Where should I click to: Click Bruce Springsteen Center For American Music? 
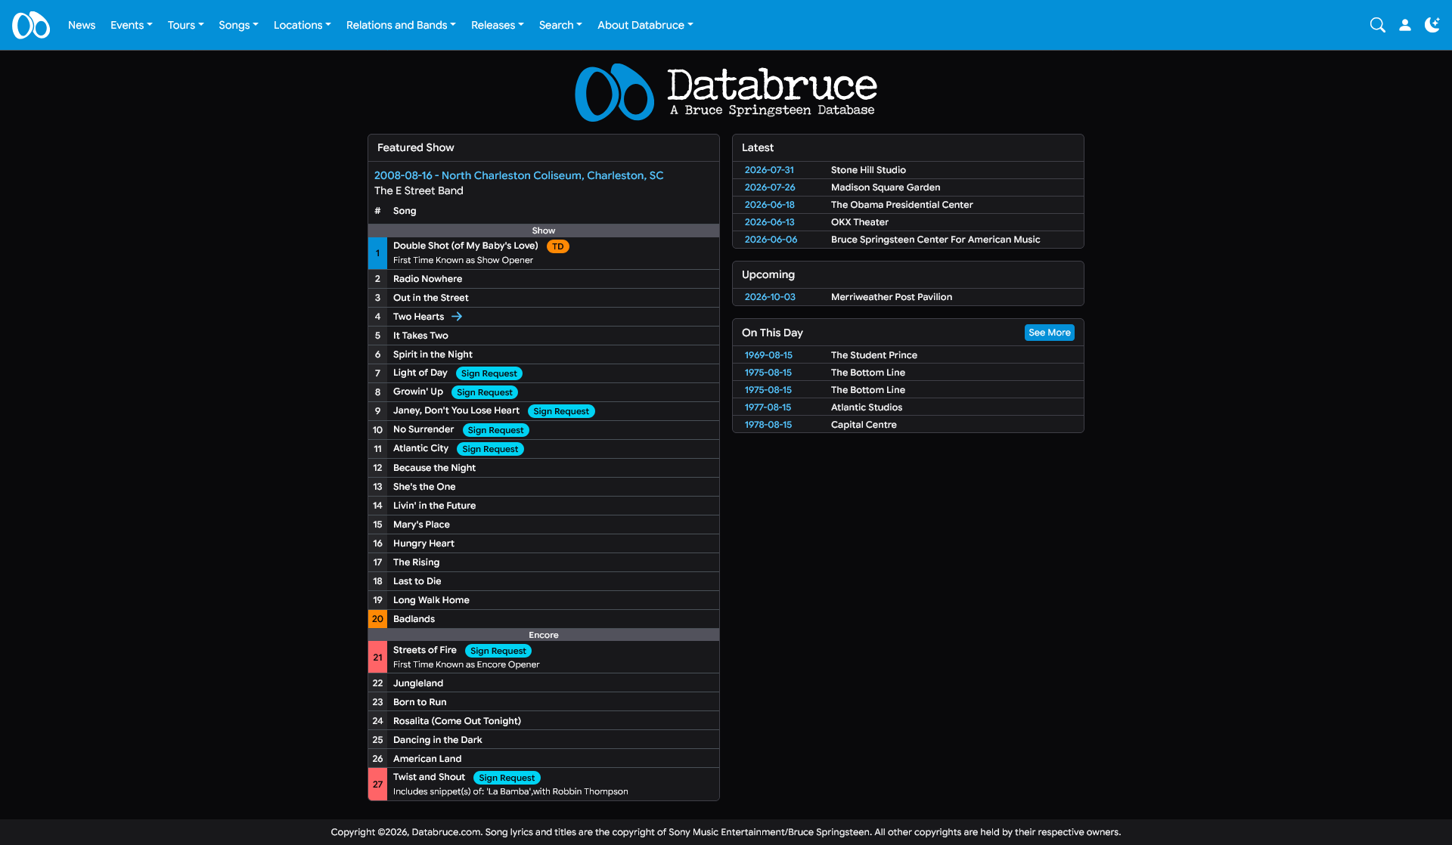[x=935, y=240]
